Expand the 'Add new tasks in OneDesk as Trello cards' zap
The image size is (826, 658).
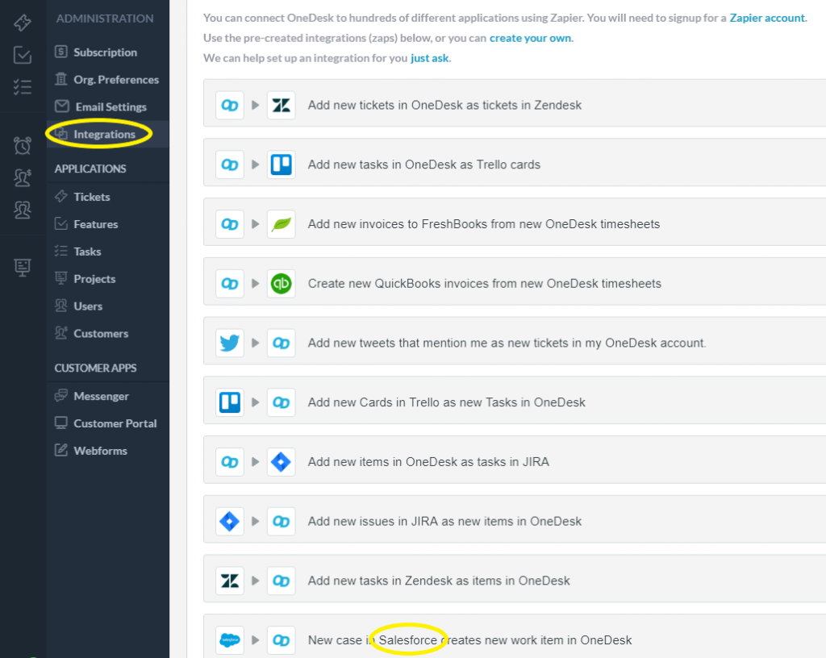tap(256, 164)
